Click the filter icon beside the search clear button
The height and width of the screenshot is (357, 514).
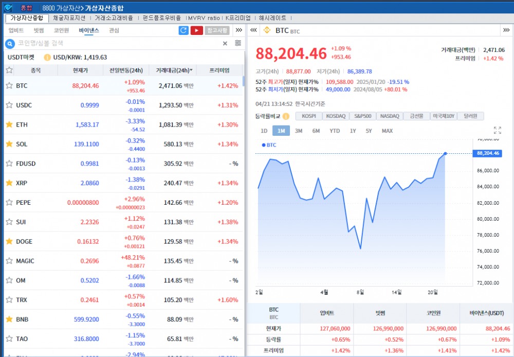[x=237, y=43]
